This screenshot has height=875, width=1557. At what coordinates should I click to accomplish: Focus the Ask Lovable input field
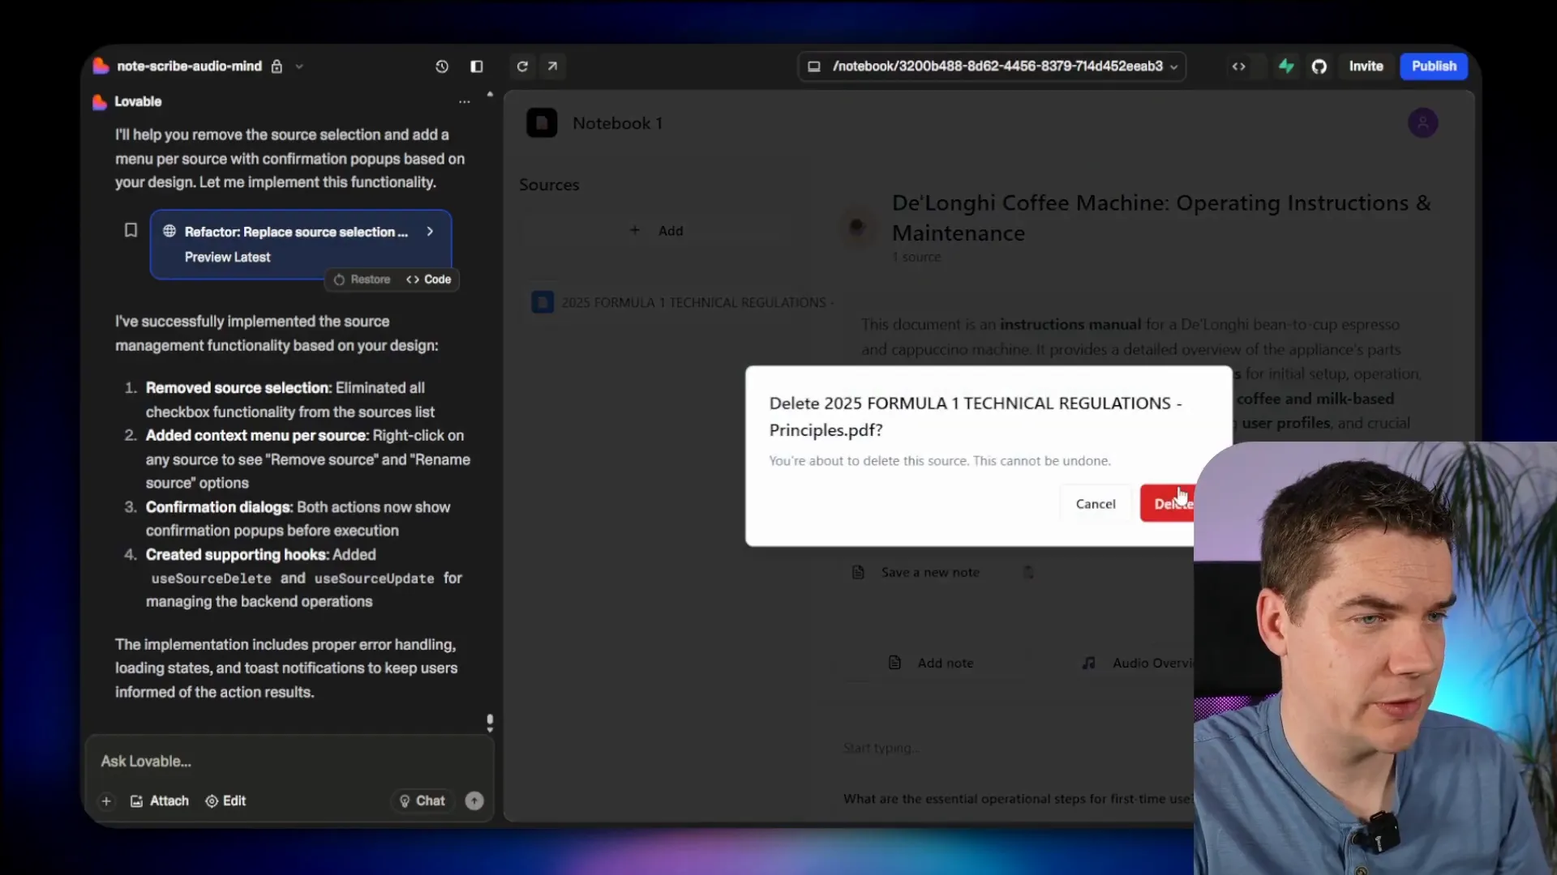[x=290, y=762]
